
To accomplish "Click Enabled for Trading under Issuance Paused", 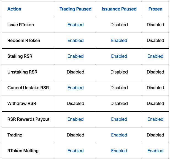I will (x=119, y=135).
